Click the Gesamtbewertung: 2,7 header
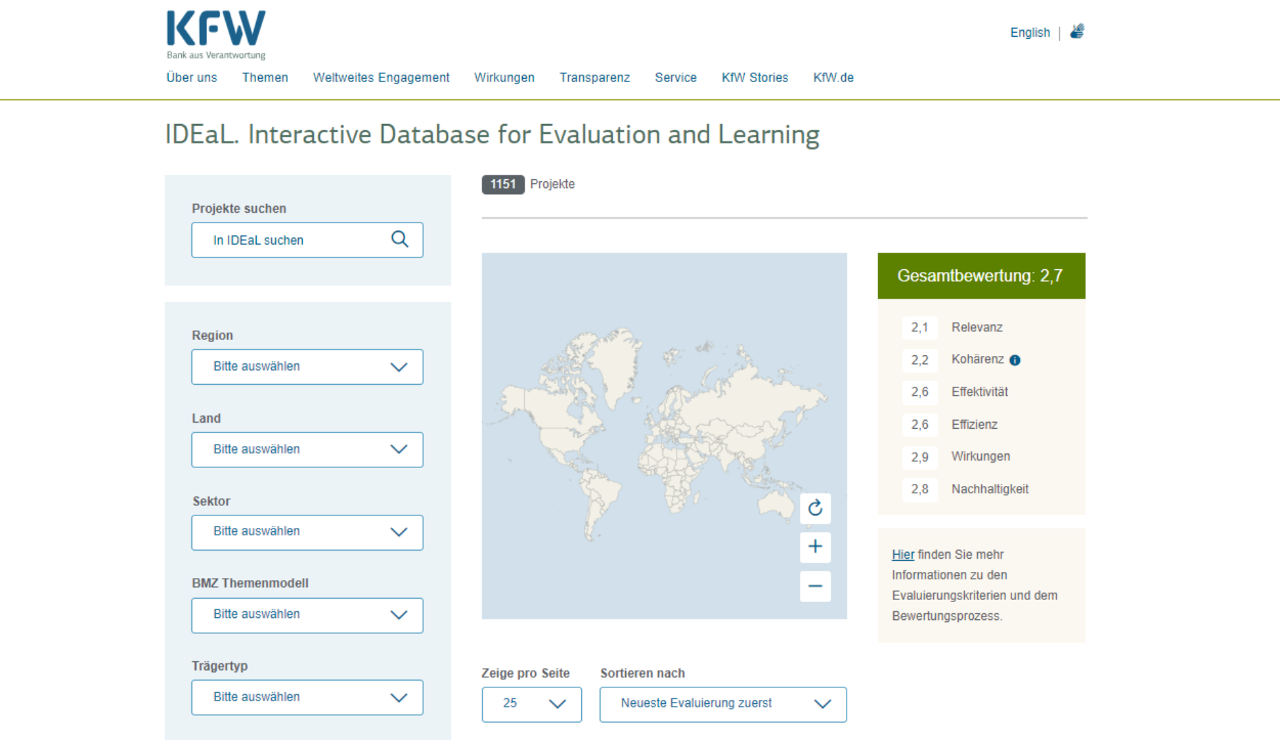1280x740 pixels. coord(981,275)
